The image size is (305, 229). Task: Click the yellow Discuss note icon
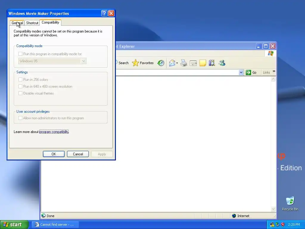pos(203,63)
